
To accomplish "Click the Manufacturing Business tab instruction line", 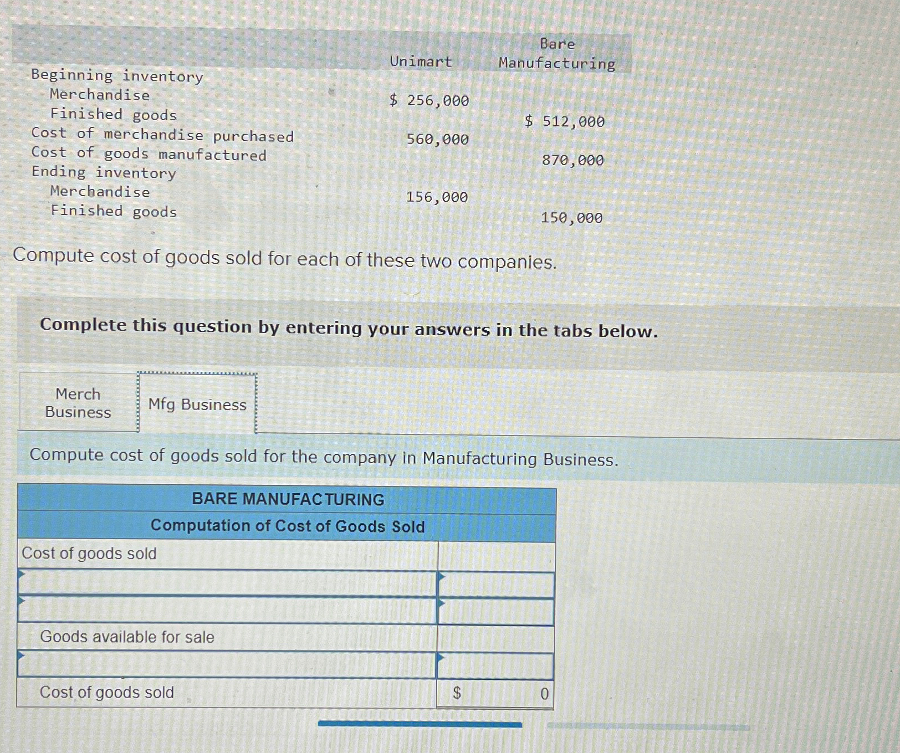I will [x=324, y=457].
